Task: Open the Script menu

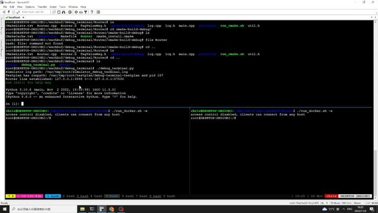Action: pyautogui.click(x=53, y=7)
